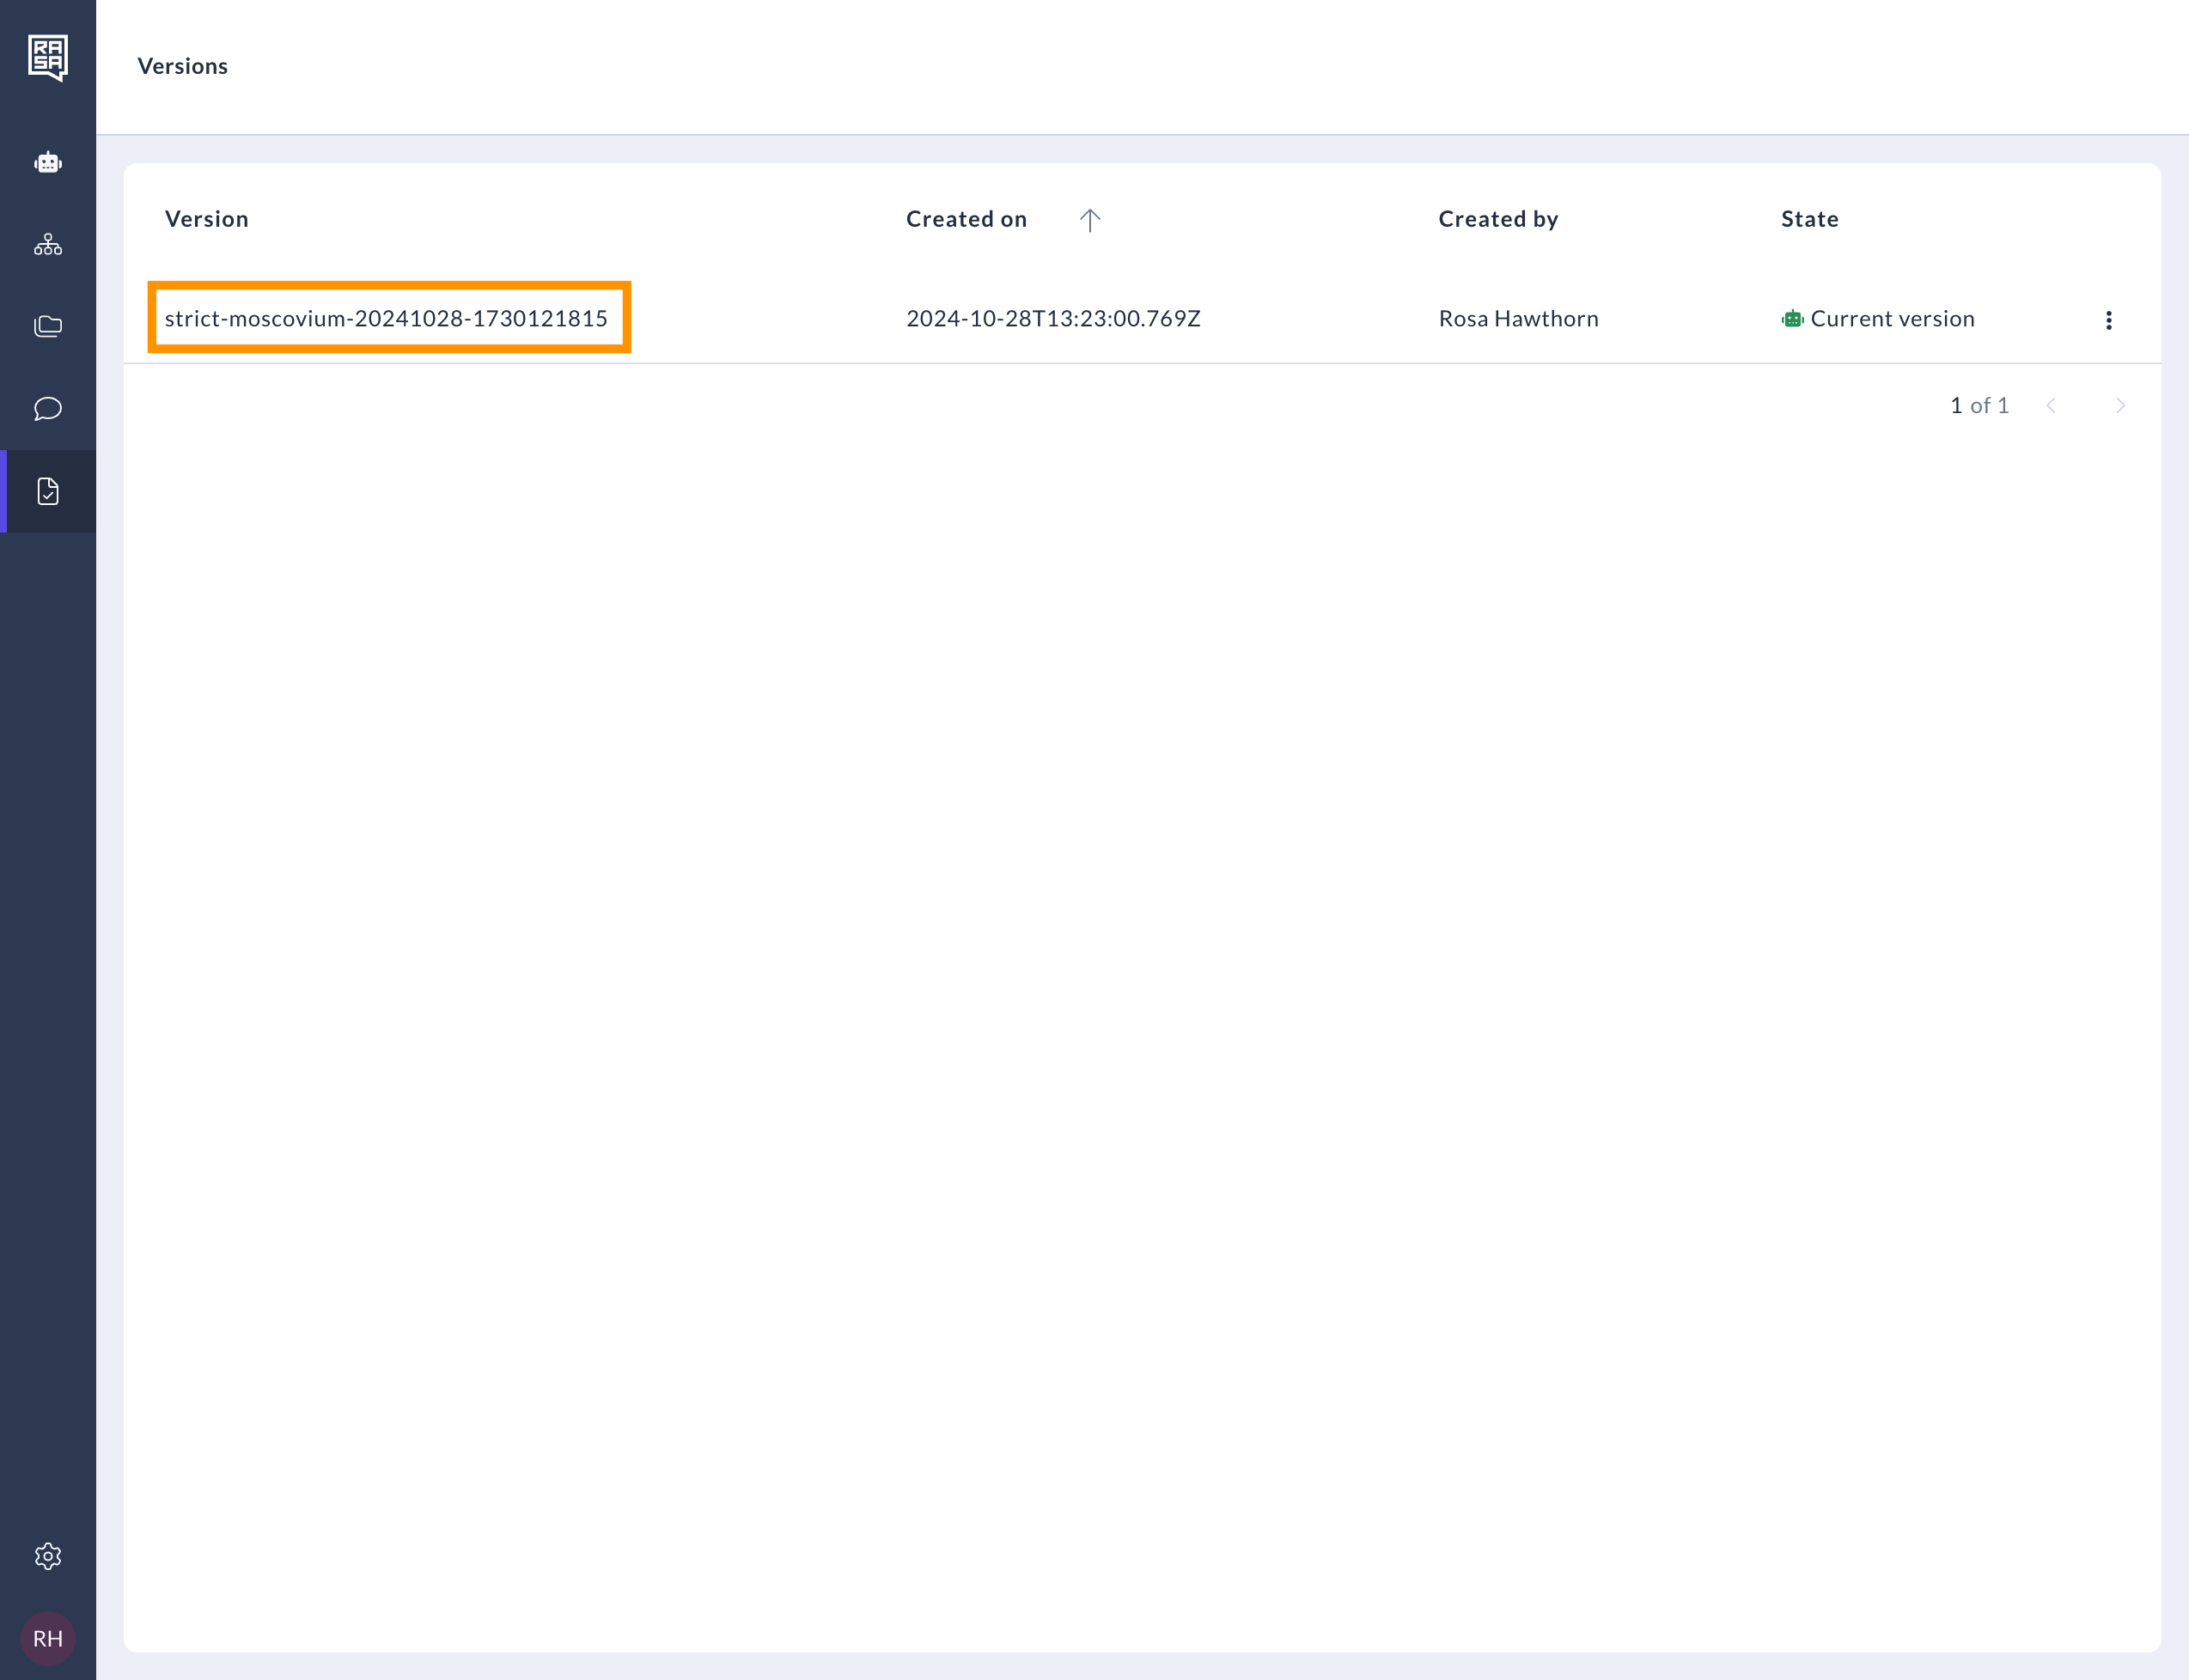
Task: Toggle the Created on sort arrow
Action: coord(1090,220)
